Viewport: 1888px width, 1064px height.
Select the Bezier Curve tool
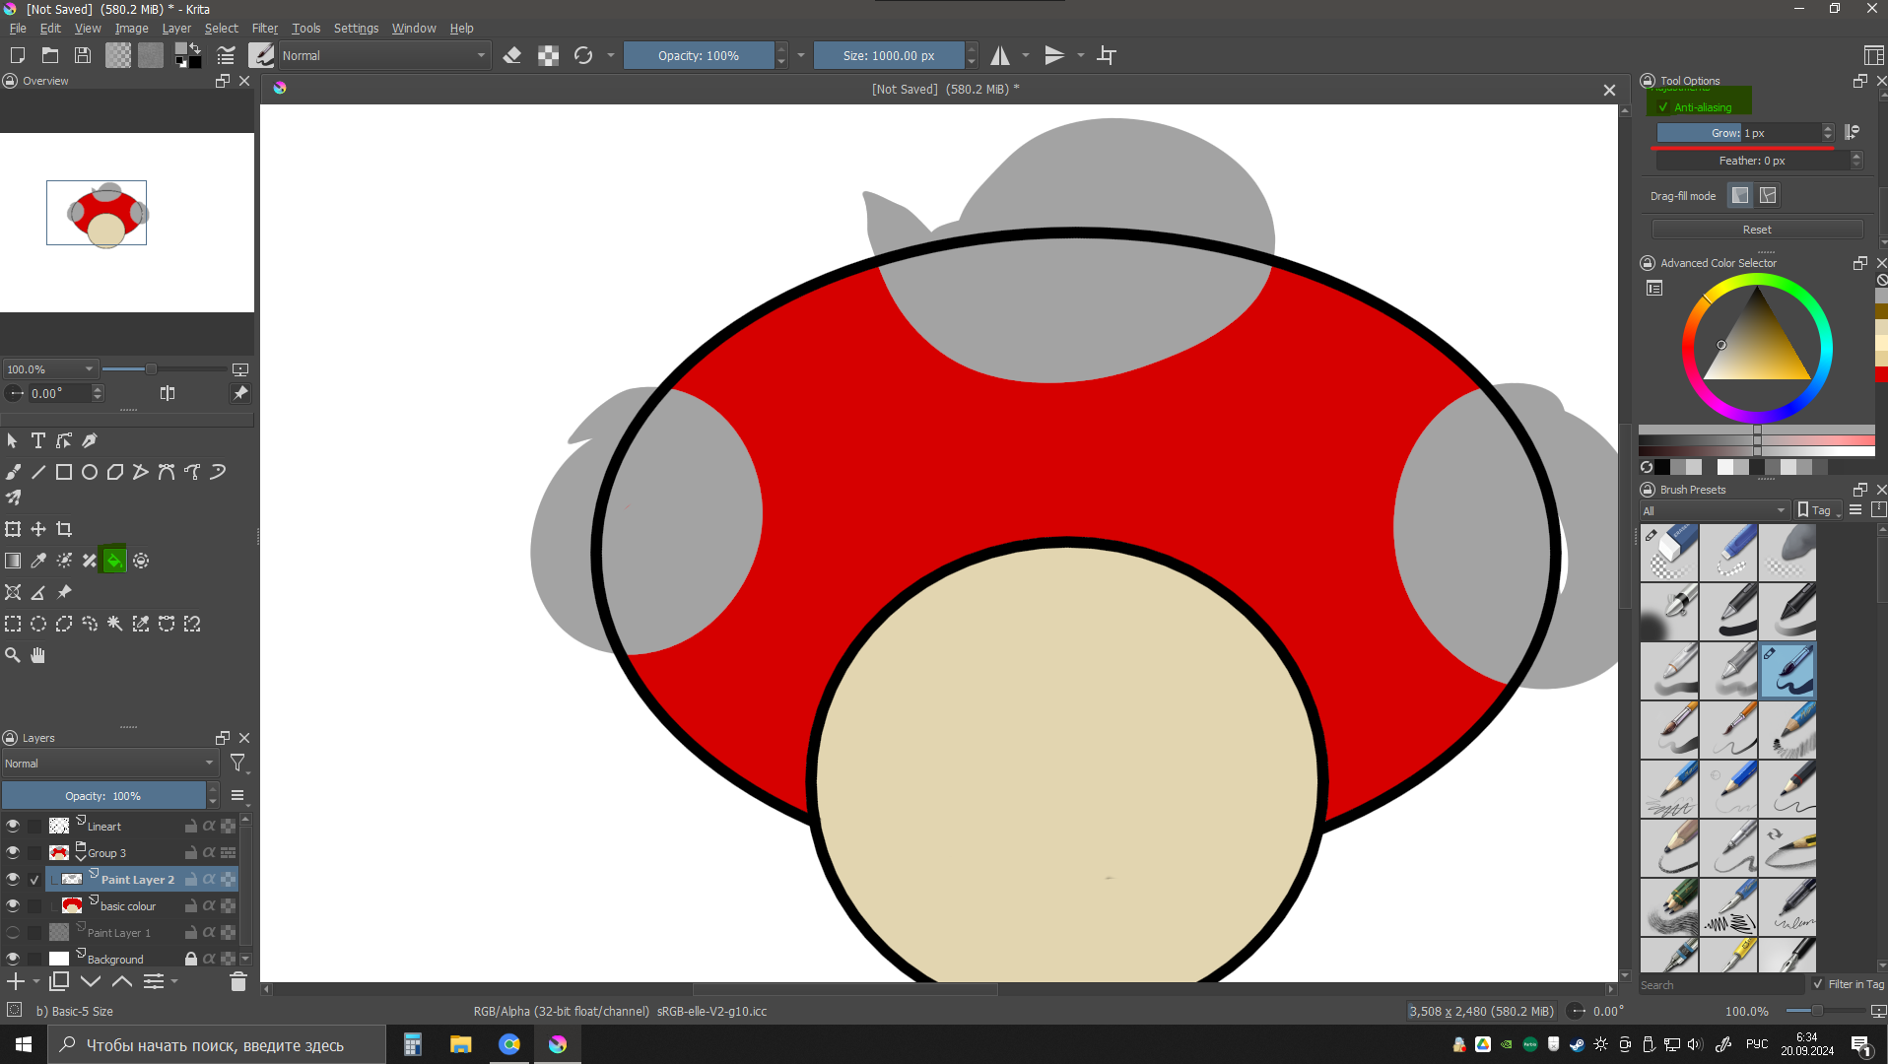pos(167,472)
